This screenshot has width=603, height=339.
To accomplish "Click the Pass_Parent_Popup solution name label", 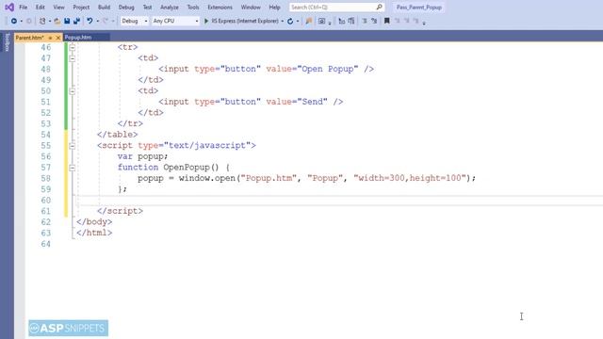I will click(418, 8).
